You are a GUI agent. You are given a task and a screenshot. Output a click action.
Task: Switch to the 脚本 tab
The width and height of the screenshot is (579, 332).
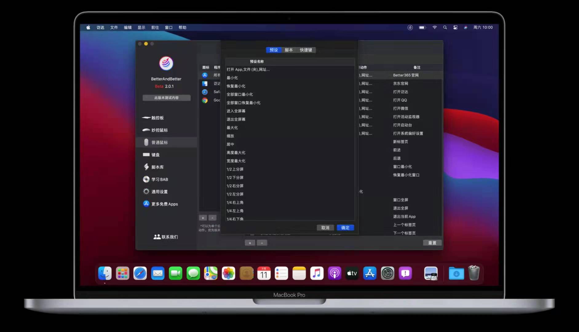pos(289,50)
